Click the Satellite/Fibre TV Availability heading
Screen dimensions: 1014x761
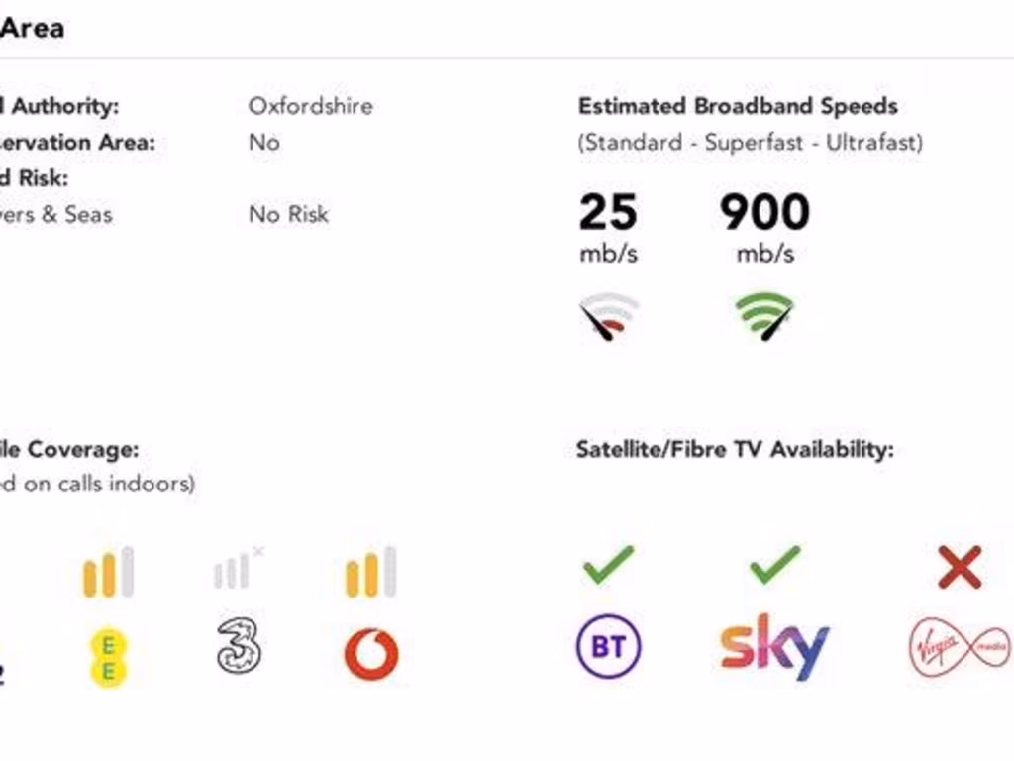[x=736, y=449]
